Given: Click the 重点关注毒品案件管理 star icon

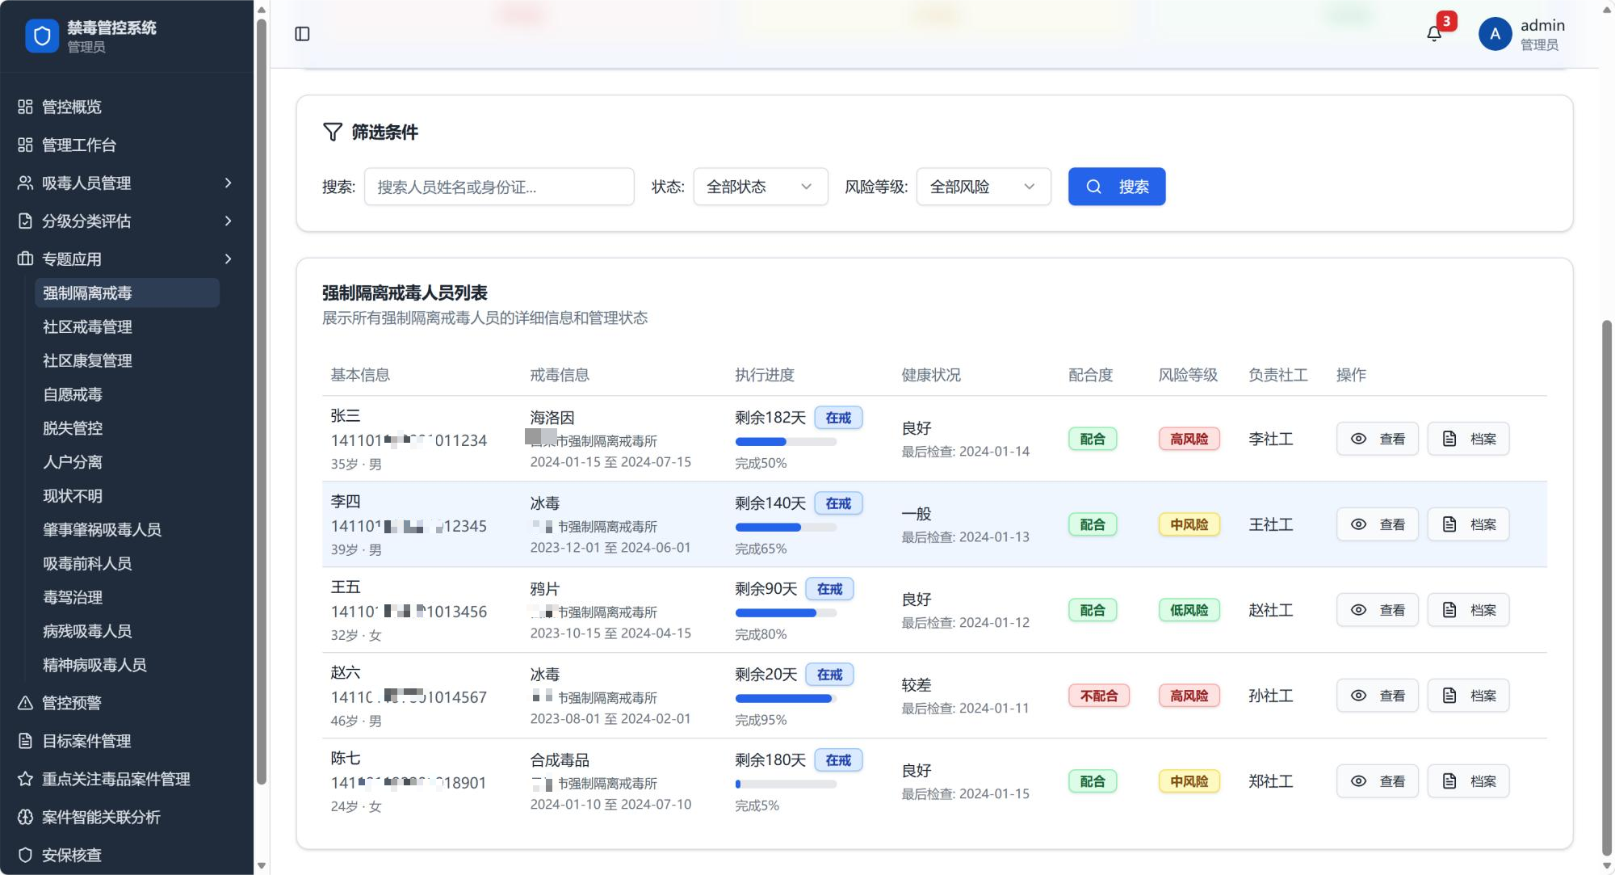Looking at the screenshot, I should [26, 779].
